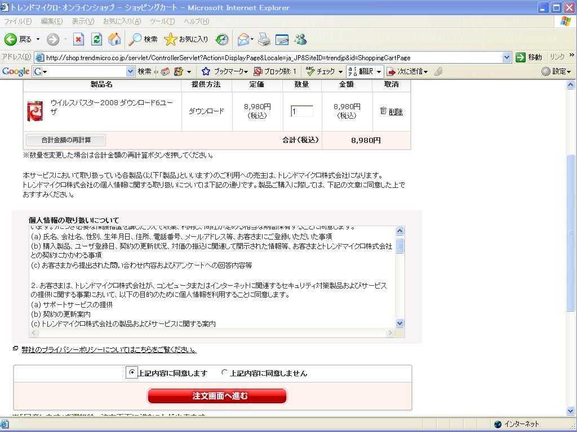Image resolution: width=577 pixels, height=432 pixels.
Task: Click the privacy text box scroll down arrow
Action: (x=400, y=323)
